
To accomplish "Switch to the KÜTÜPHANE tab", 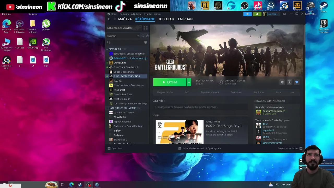I will click(145, 19).
